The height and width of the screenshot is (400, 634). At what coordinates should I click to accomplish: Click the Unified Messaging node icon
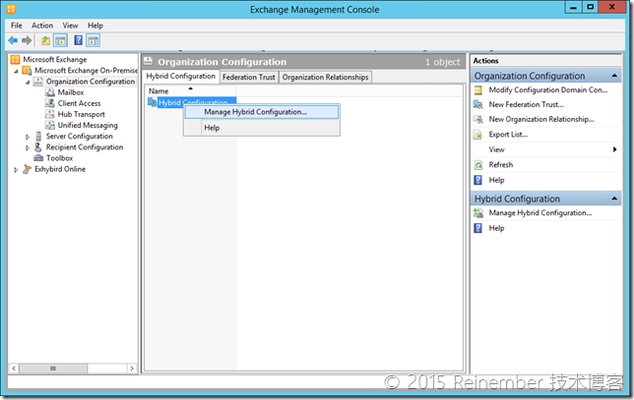tap(50, 125)
